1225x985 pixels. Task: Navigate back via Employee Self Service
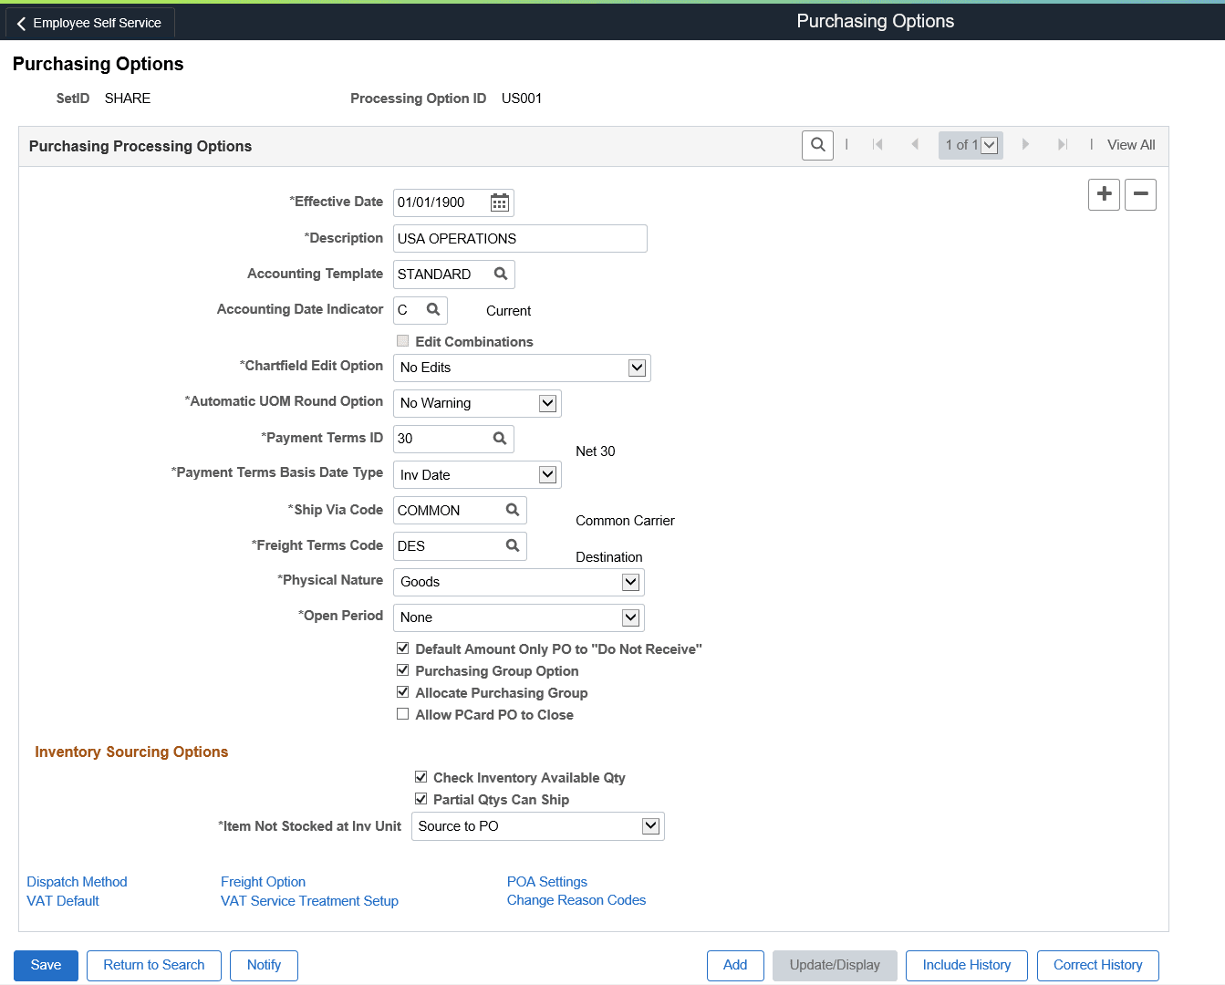point(88,22)
